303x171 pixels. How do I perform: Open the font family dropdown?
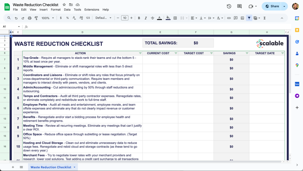click(x=103, y=18)
